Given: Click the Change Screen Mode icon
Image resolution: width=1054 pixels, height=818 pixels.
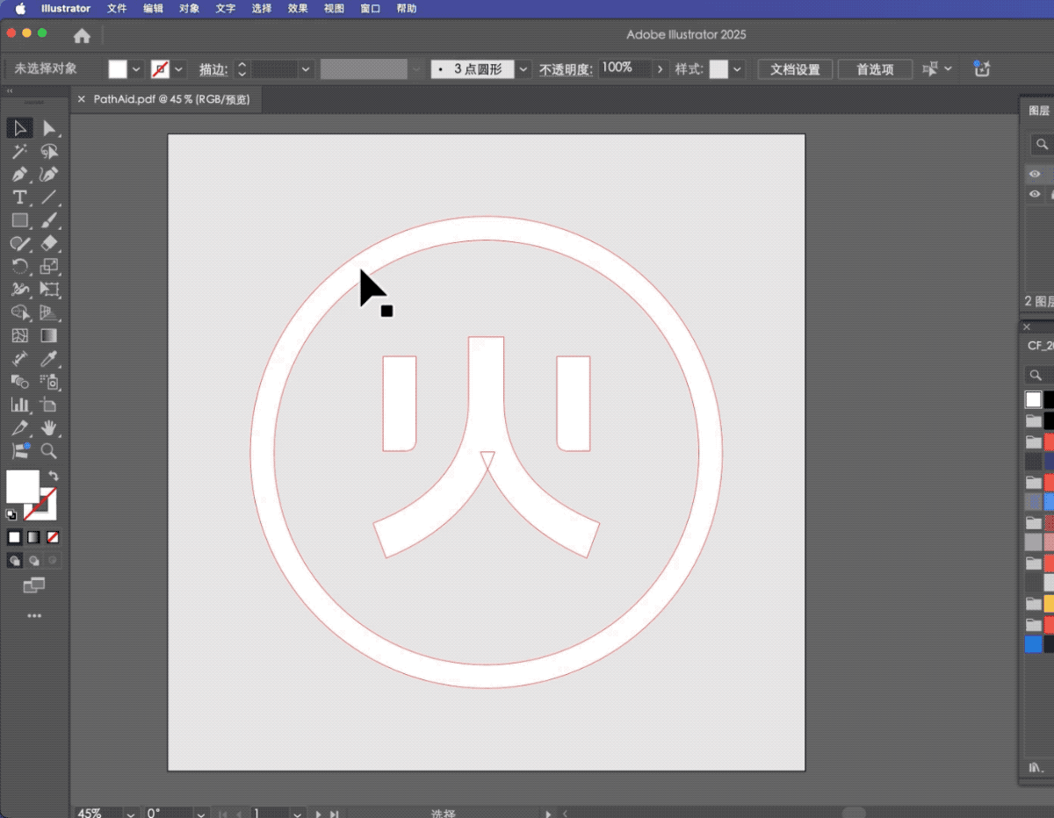Looking at the screenshot, I should (34, 585).
